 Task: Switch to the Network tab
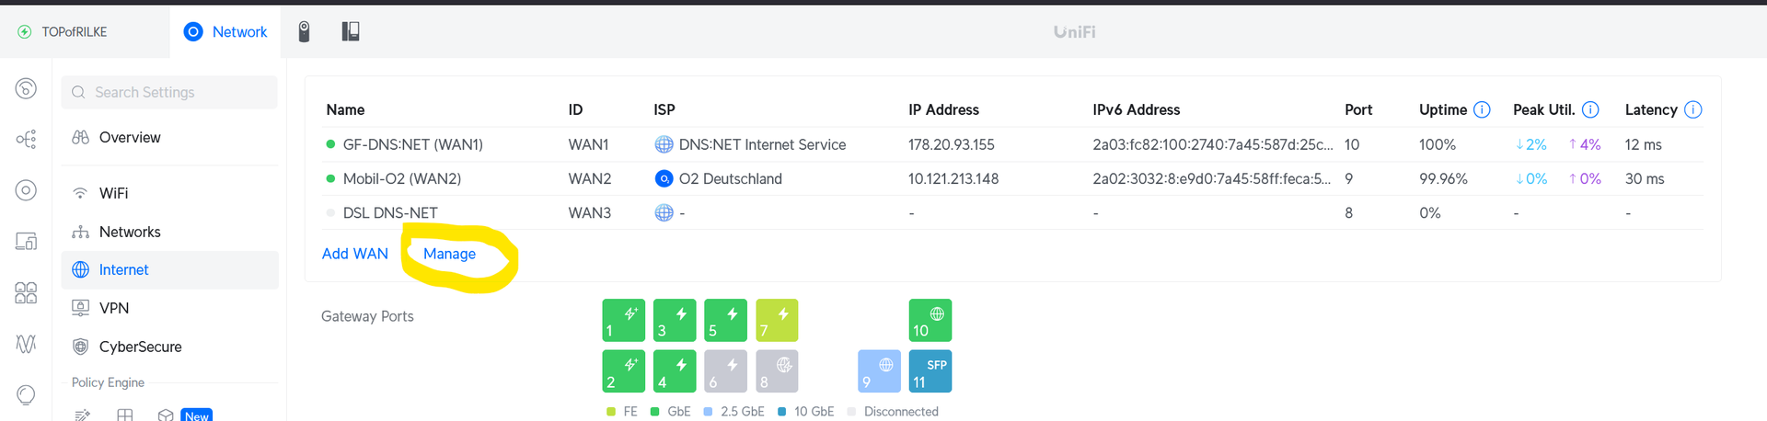click(x=226, y=31)
